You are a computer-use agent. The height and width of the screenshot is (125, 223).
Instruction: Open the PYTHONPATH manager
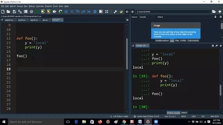[121, 11]
